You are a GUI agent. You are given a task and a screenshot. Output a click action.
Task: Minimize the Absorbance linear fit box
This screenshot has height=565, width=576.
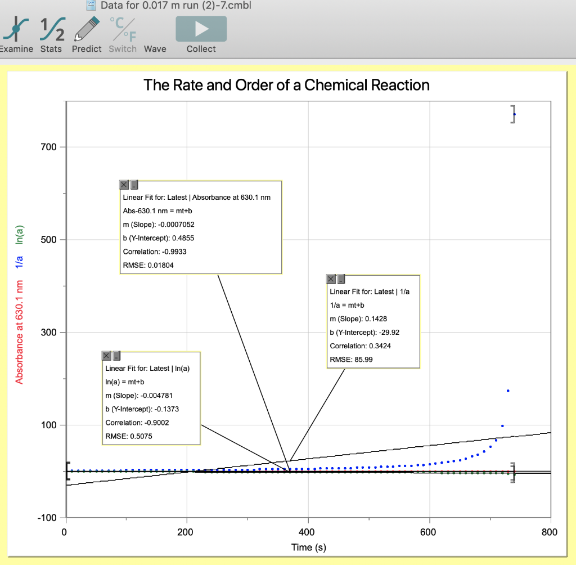coord(134,185)
